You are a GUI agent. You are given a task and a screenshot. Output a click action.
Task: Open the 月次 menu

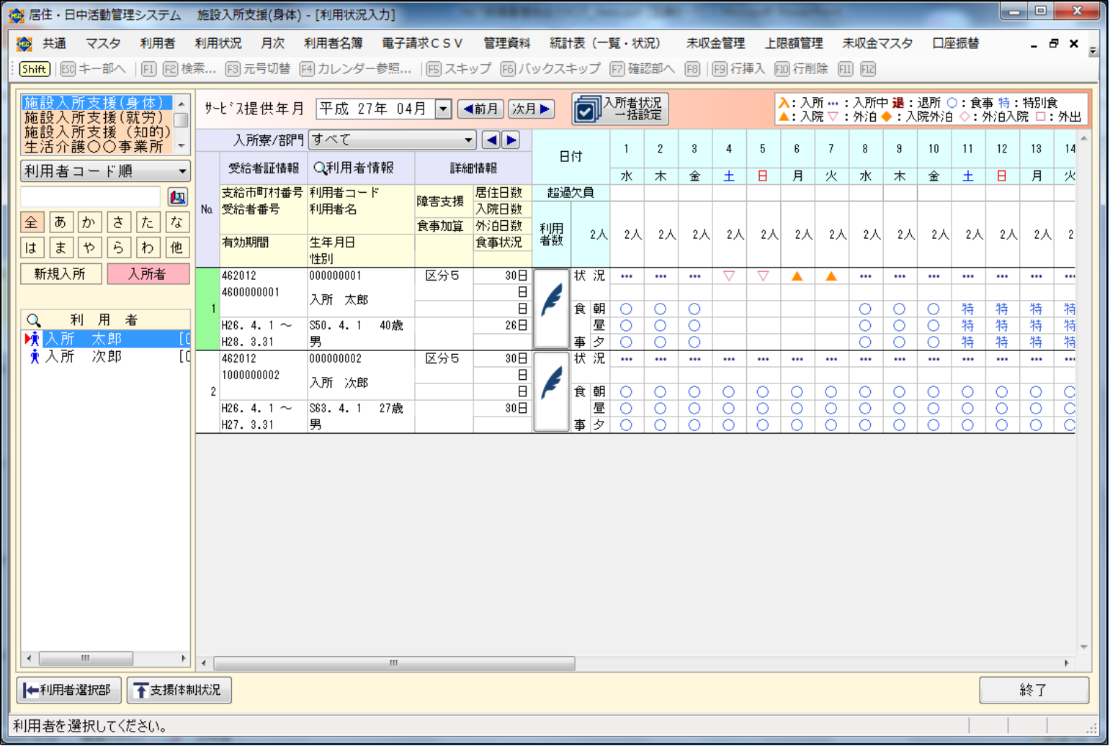tap(272, 44)
